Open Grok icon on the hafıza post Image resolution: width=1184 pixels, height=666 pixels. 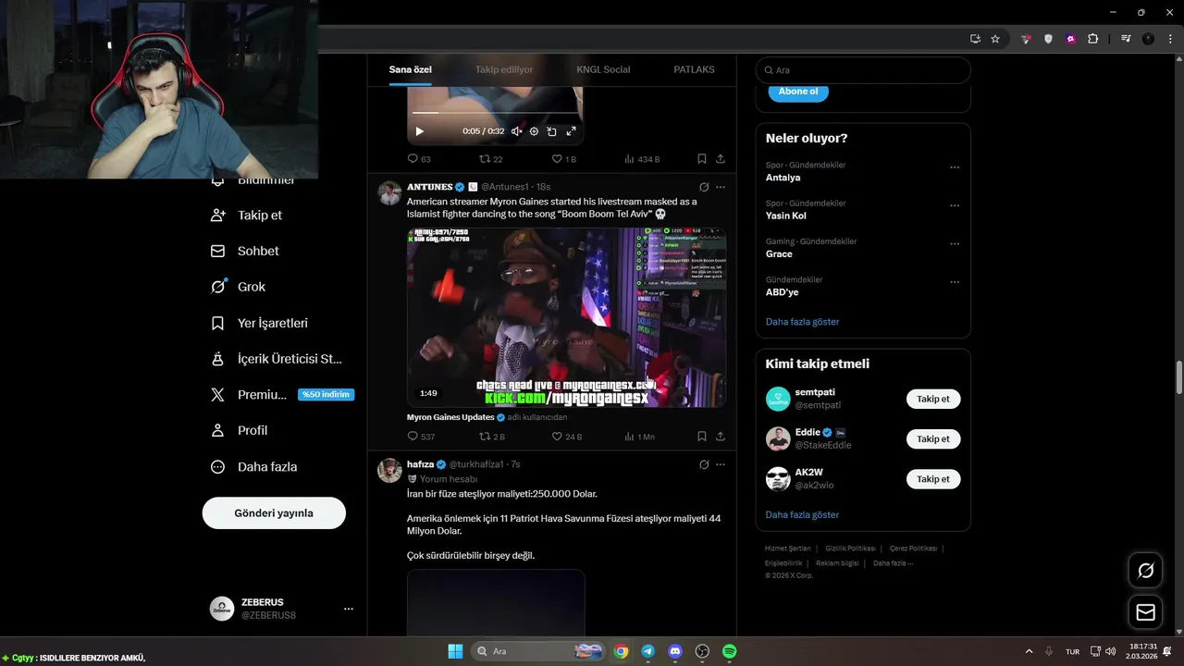click(x=704, y=464)
